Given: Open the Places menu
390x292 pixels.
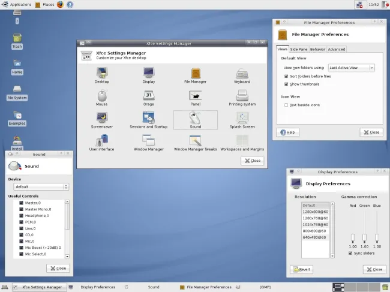Looking at the screenshot, I should (x=45, y=4).
